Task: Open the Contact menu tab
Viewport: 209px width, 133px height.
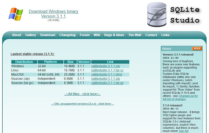Action: [x=151, y=35]
